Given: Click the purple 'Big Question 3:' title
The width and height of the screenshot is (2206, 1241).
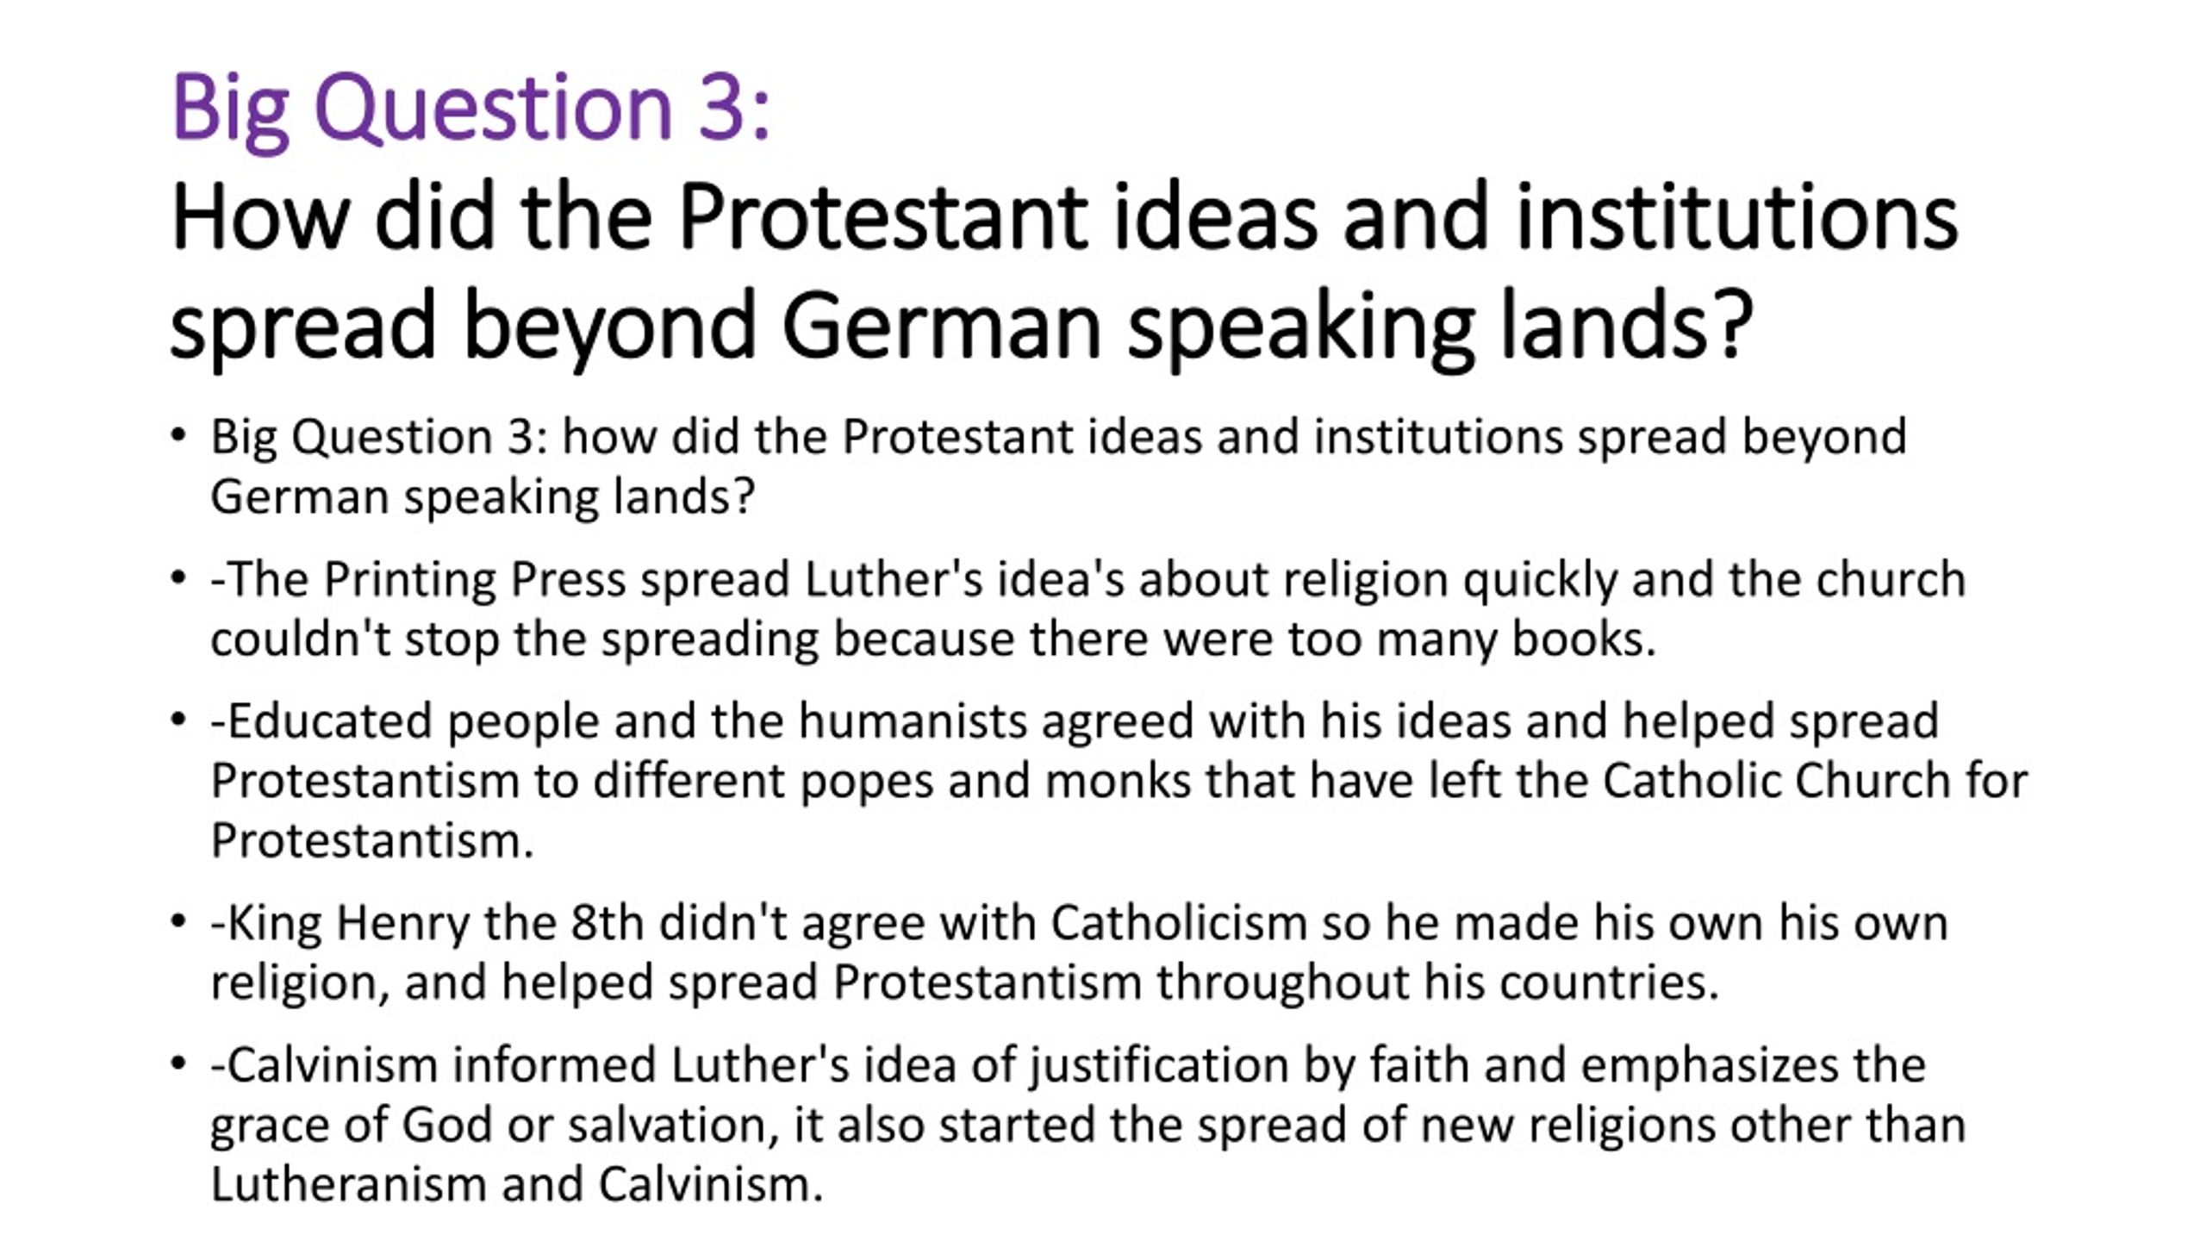Looking at the screenshot, I should click(x=470, y=109).
